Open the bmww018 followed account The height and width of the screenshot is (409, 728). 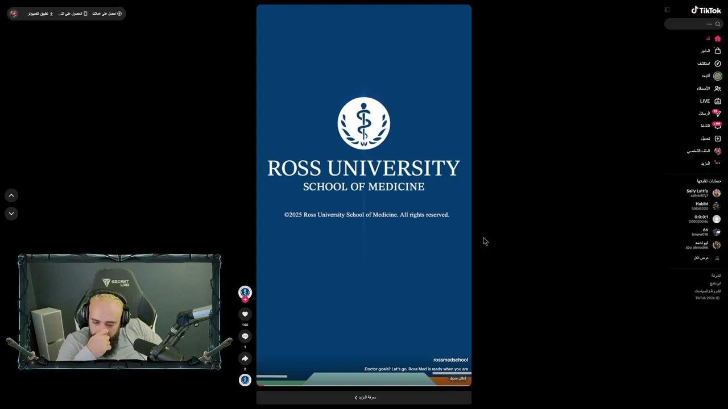pos(706,232)
